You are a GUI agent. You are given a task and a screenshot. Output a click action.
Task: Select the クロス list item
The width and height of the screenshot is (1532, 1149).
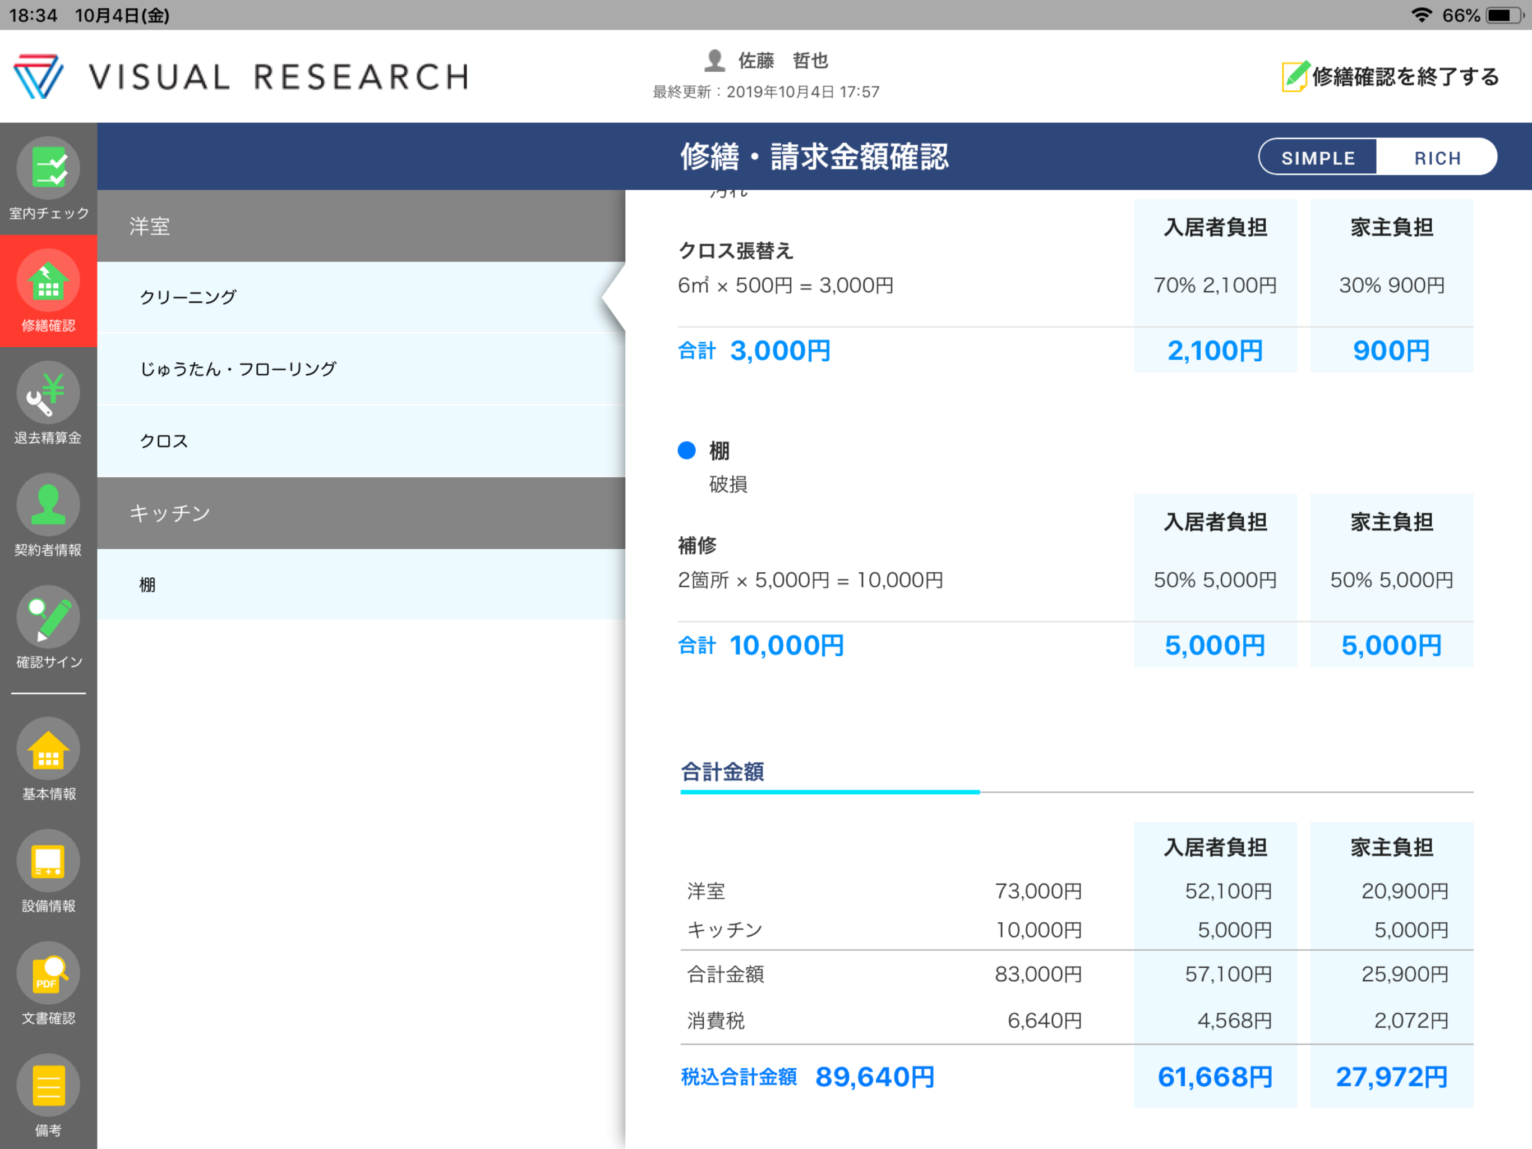click(362, 442)
